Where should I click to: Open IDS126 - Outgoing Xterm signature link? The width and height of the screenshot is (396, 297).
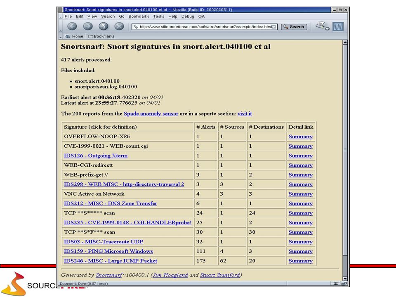pyautogui.click(x=96, y=156)
